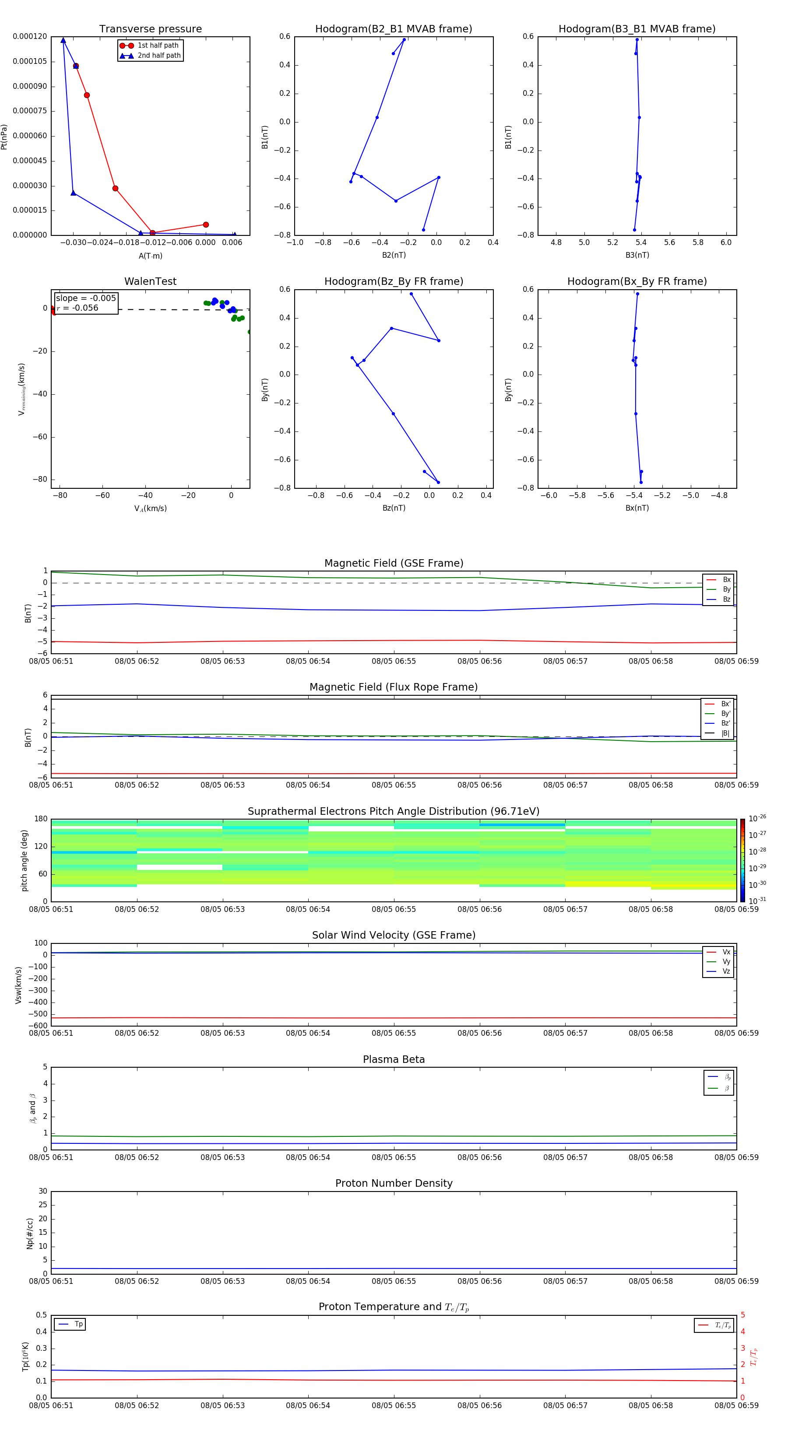Click 'Magnetic Field (GSE Frame)' title

coord(394,563)
